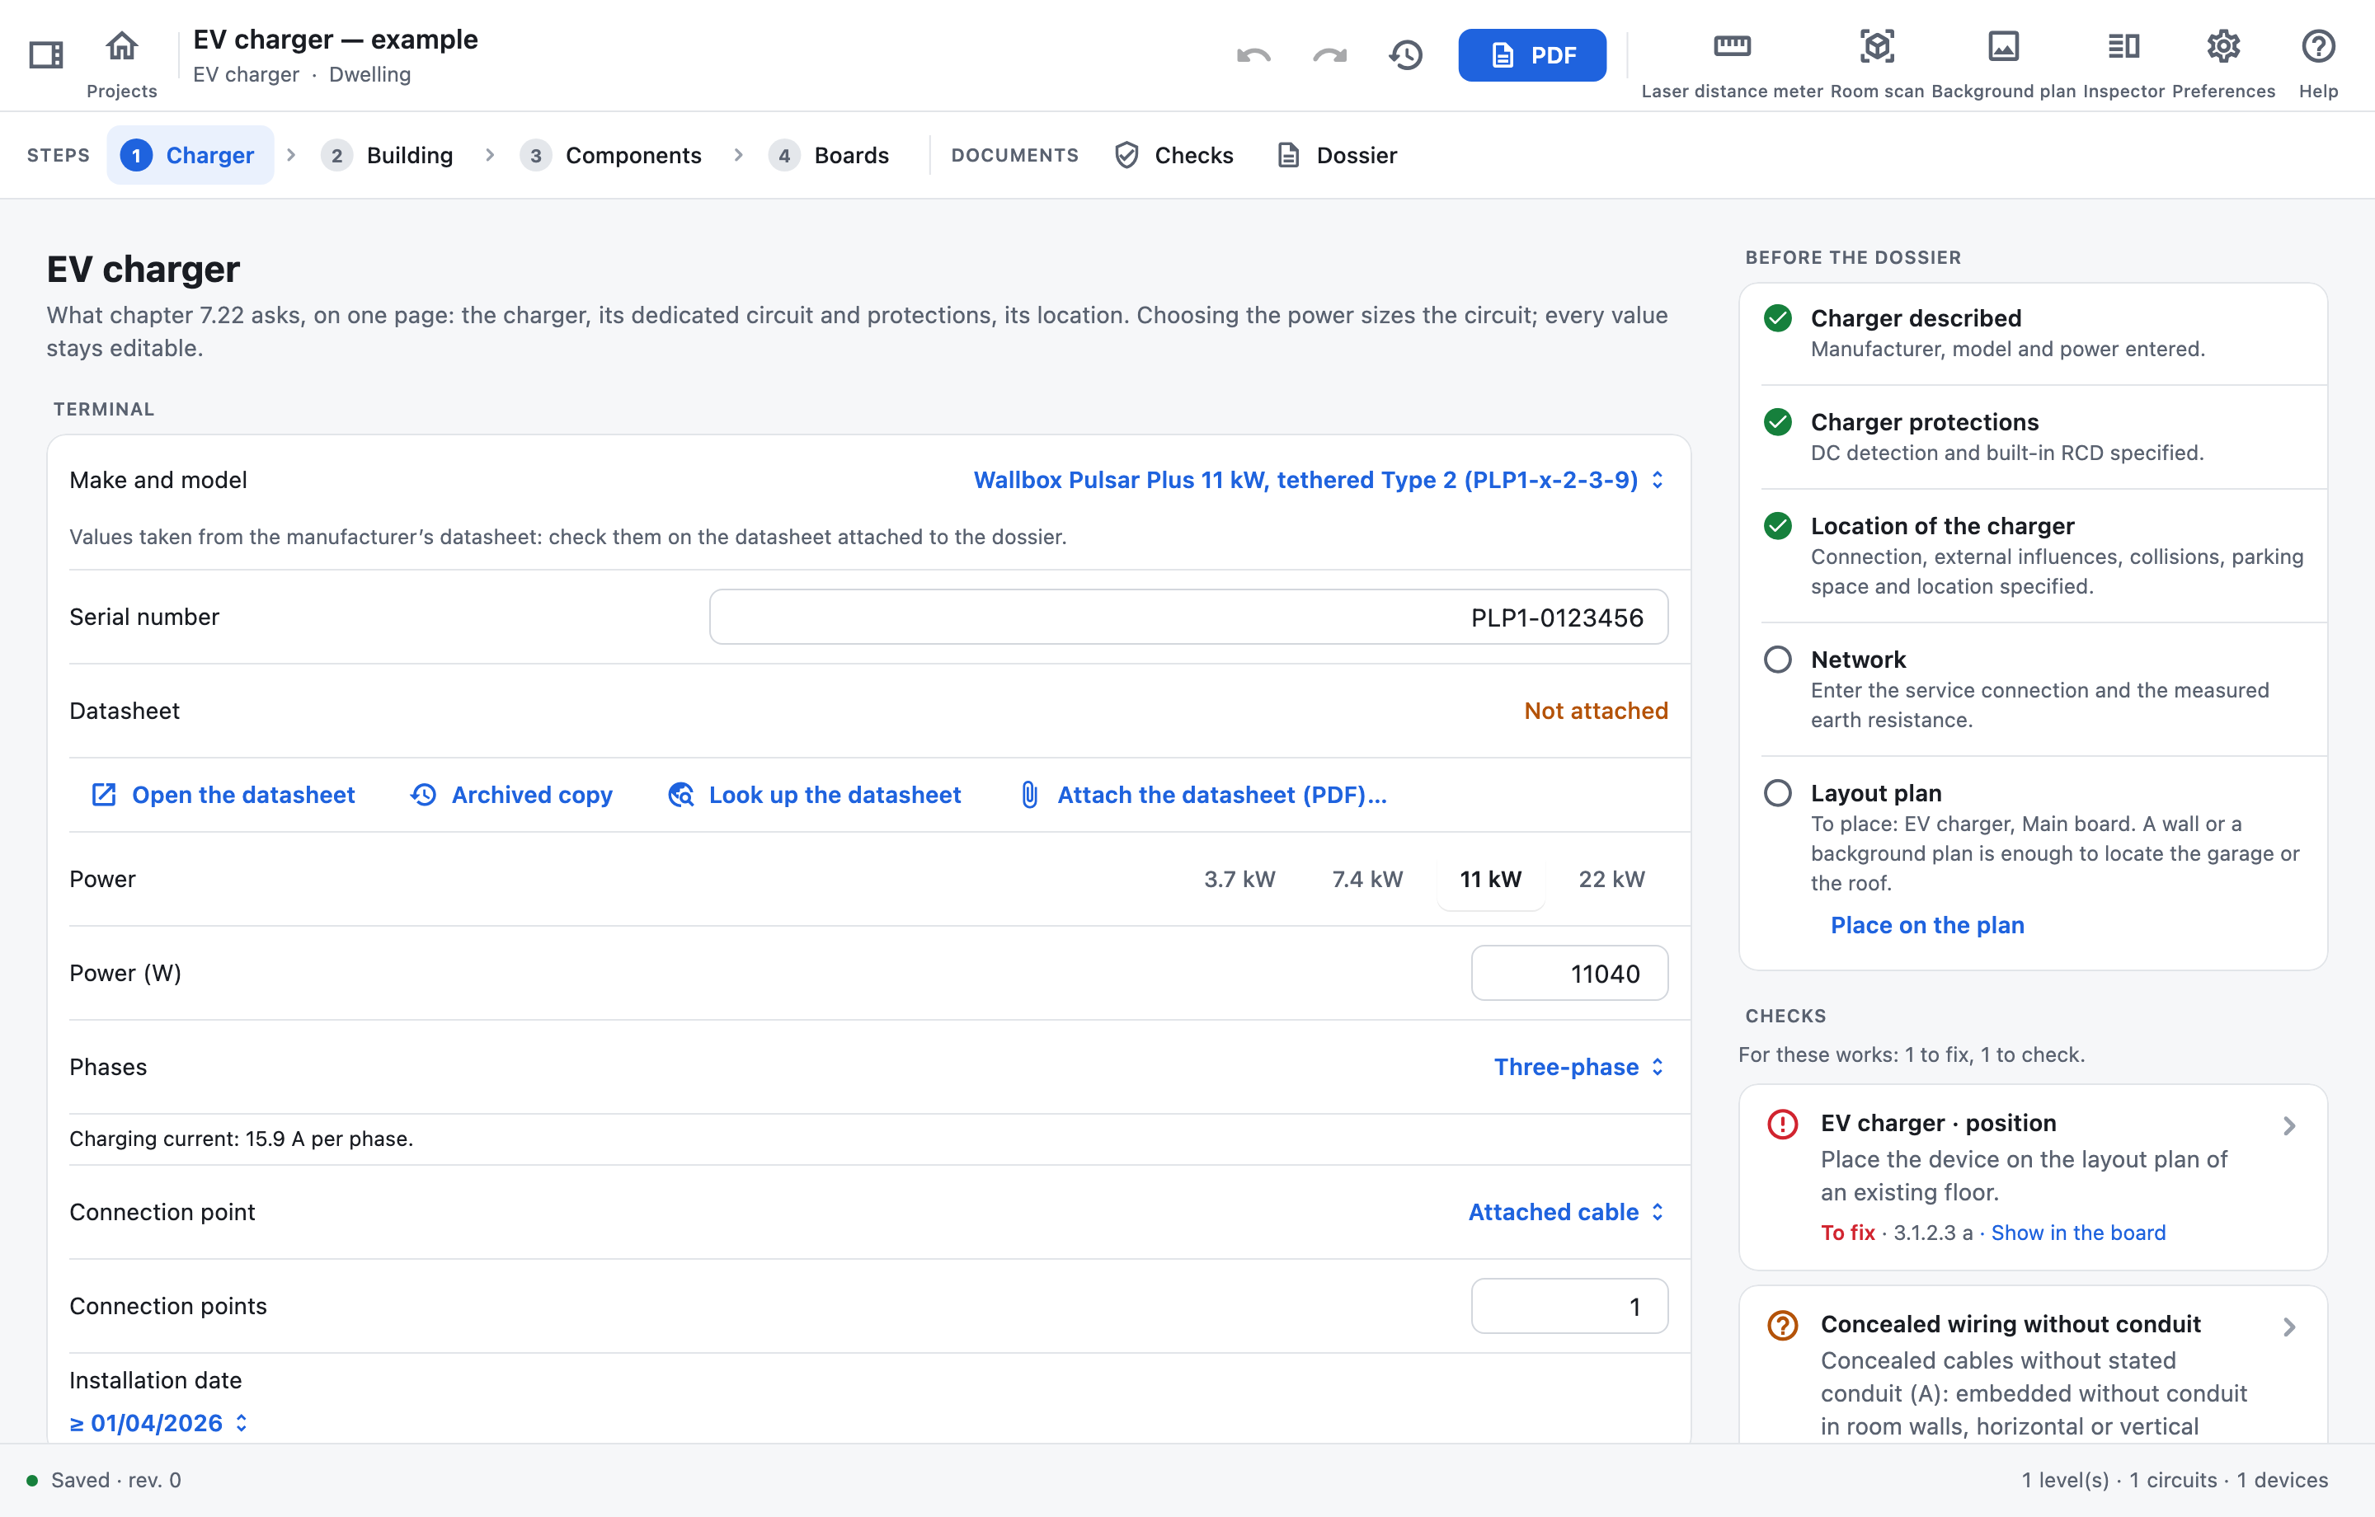This screenshot has width=2375, height=1517.
Task: Open the Background plan tool
Action: [x=2003, y=63]
